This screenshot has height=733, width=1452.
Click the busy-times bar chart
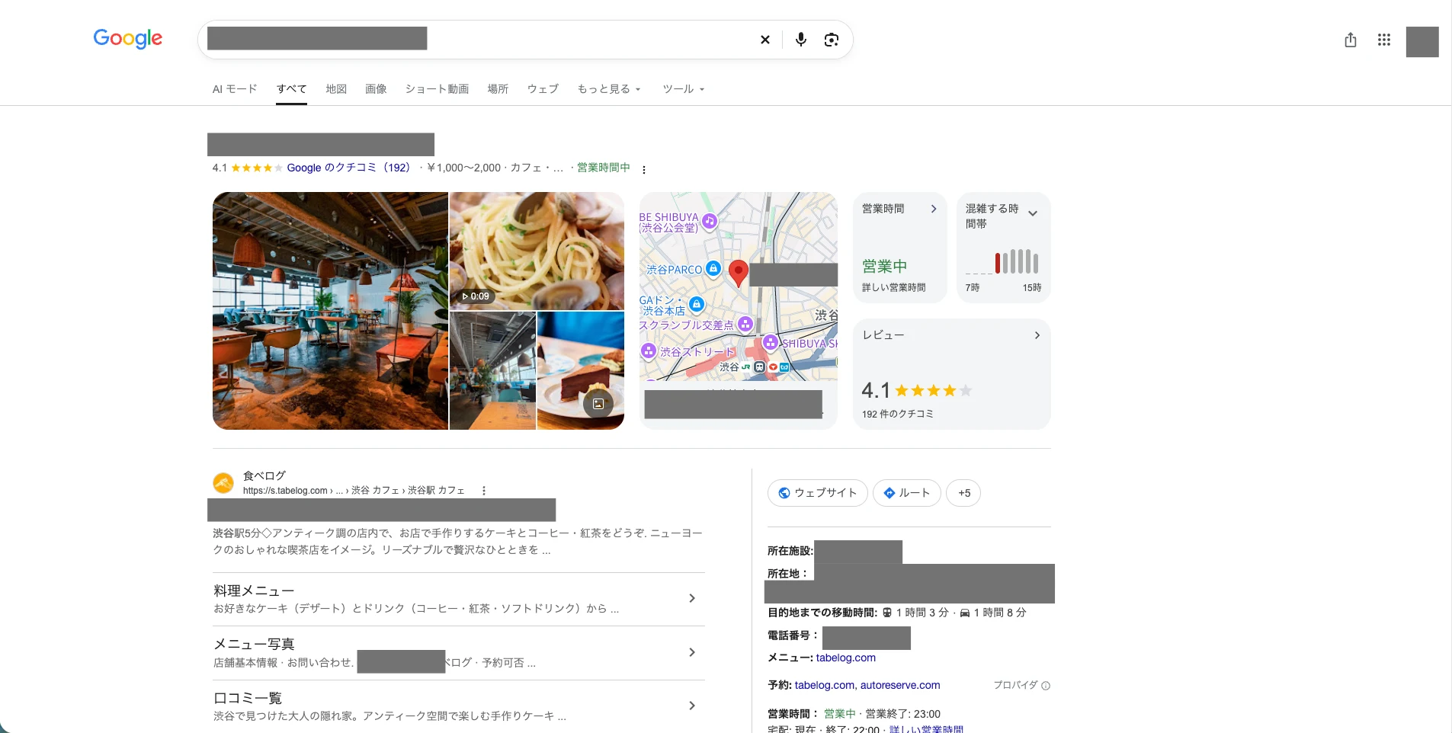coord(1003,262)
